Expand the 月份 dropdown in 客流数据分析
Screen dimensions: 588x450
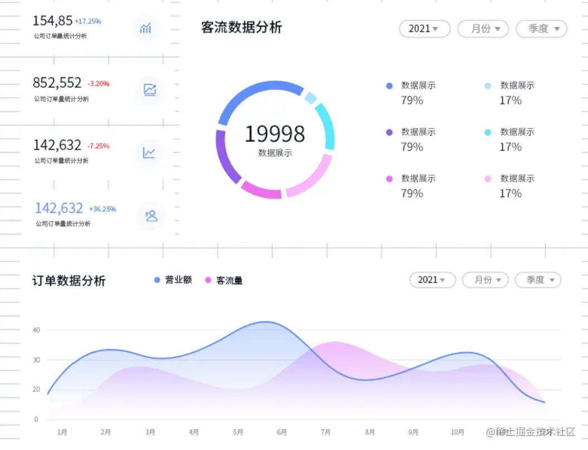tap(483, 28)
